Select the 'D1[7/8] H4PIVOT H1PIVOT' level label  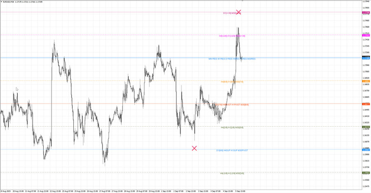232,105
